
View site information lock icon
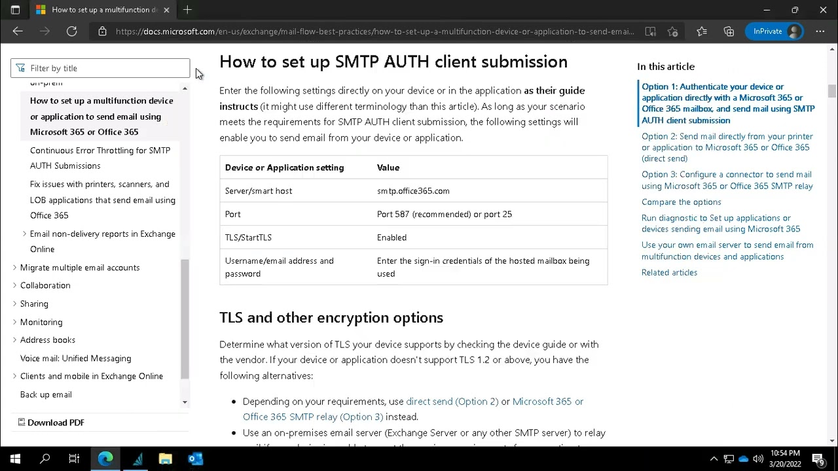click(x=102, y=31)
